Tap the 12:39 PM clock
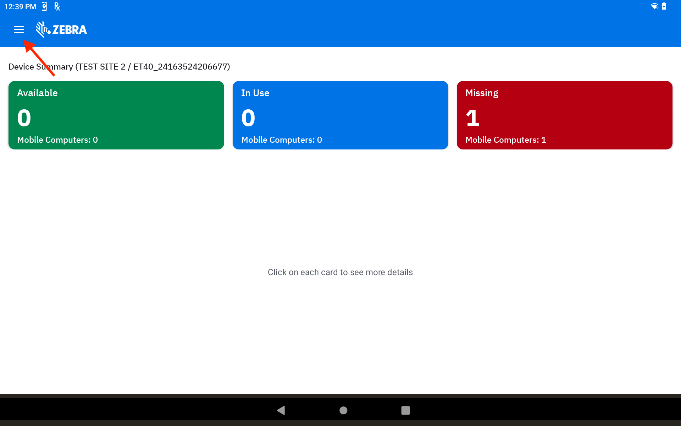The image size is (681, 426). point(20,6)
